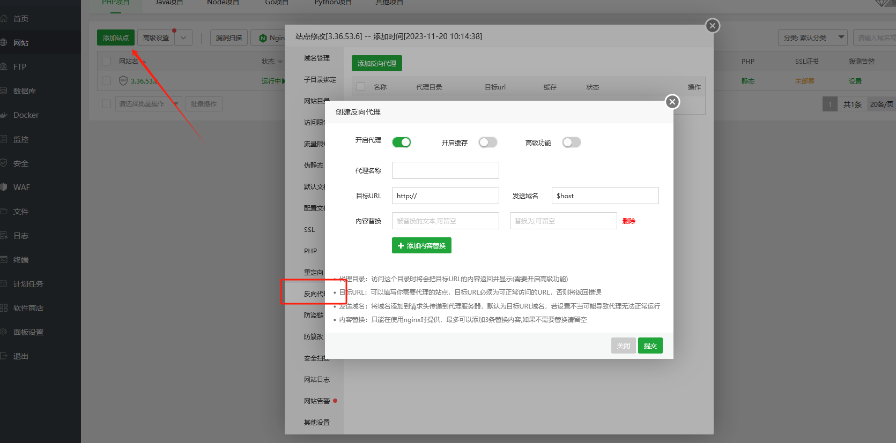Click the plus icon on 添加内容替换
This screenshot has height=443, width=896.
(401, 246)
